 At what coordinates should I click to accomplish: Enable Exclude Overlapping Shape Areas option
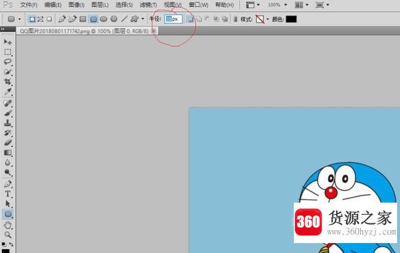pyautogui.click(x=225, y=19)
